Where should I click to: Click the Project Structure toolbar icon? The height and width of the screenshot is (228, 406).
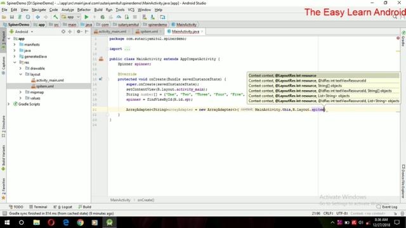pyautogui.click(x=162, y=17)
